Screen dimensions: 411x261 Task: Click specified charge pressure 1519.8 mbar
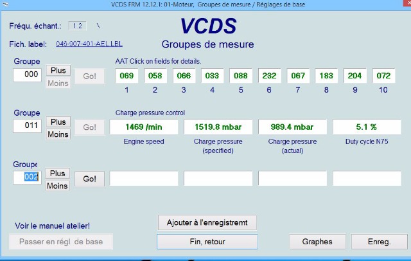click(x=218, y=127)
